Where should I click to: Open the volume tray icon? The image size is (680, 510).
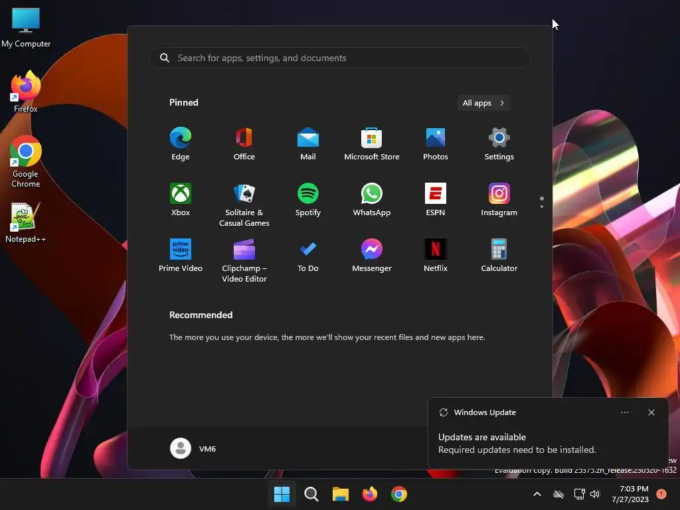595,494
